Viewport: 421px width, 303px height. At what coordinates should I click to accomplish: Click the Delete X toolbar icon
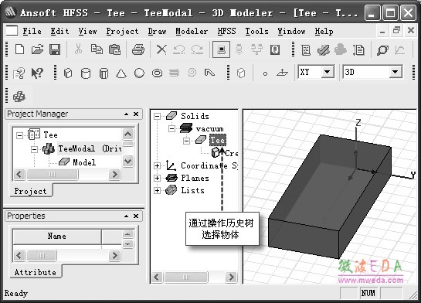(x=161, y=49)
